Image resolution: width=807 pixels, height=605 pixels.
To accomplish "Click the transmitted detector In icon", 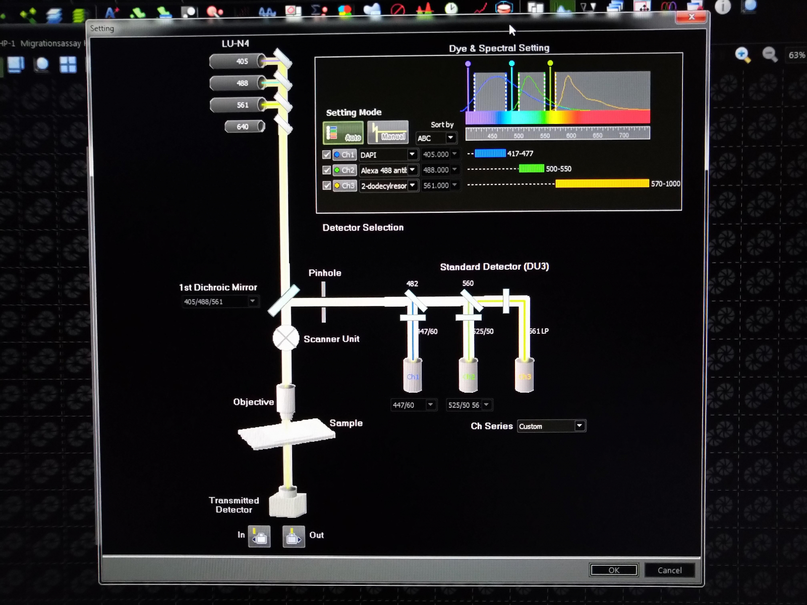I will coord(260,536).
